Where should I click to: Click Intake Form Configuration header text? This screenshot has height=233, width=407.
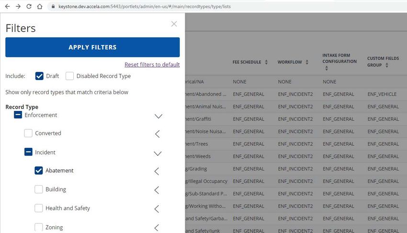coord(339,58)
